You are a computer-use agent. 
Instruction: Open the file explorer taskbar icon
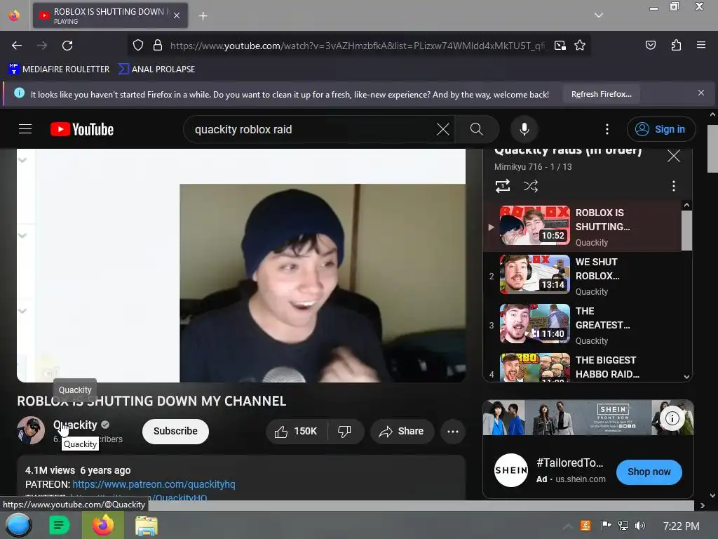(147, 526)
